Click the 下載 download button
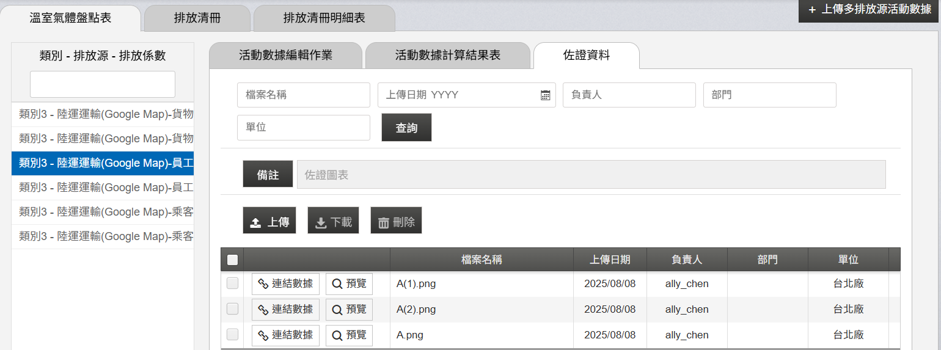The image size is (941, 350). coord(333,221)
